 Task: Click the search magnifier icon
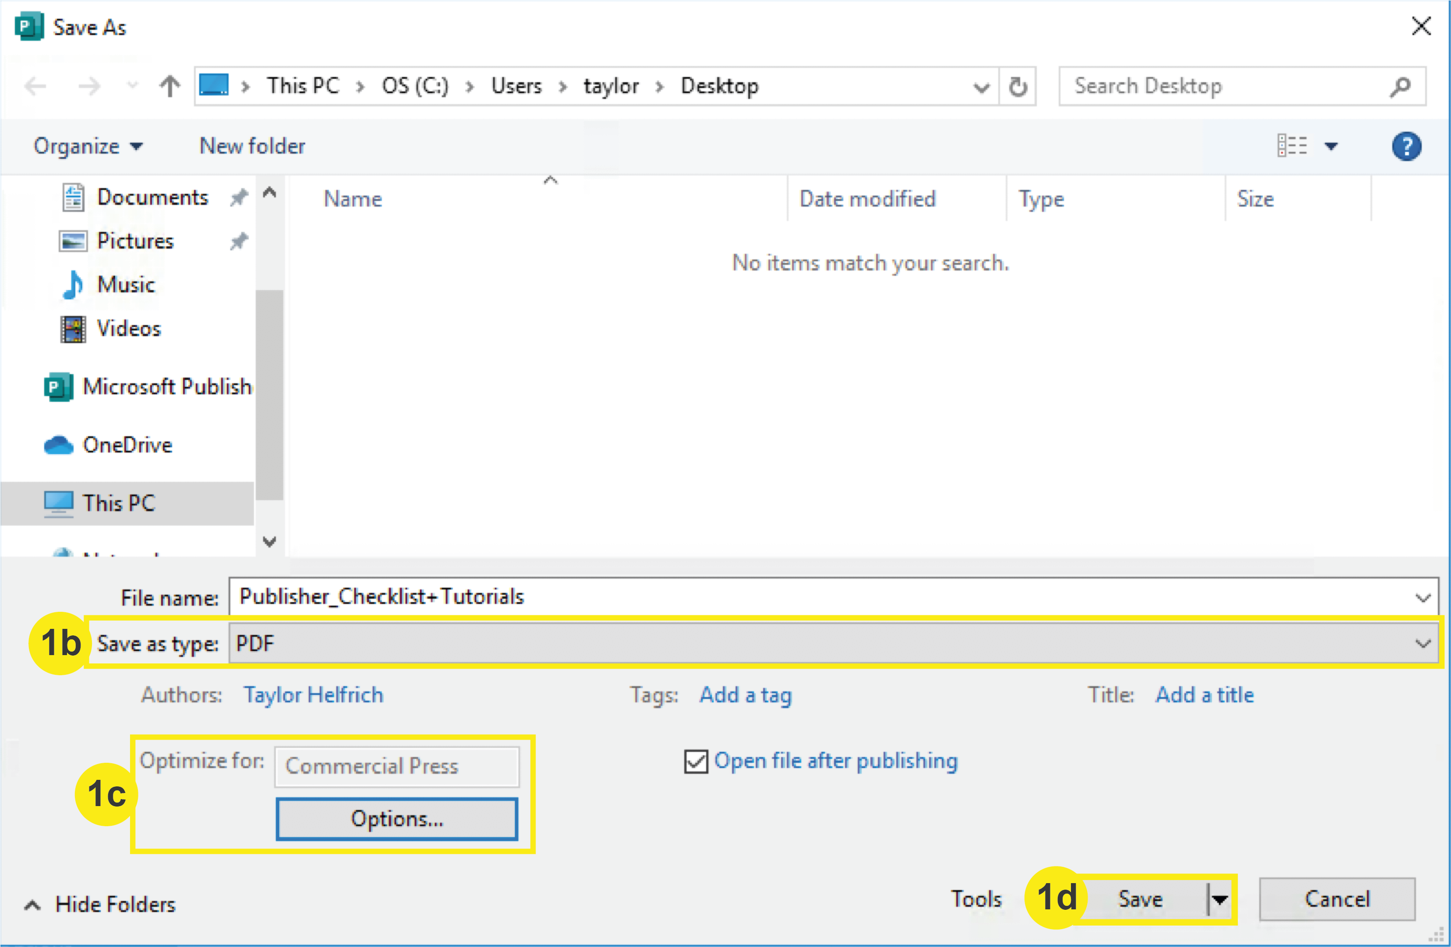1400,87
